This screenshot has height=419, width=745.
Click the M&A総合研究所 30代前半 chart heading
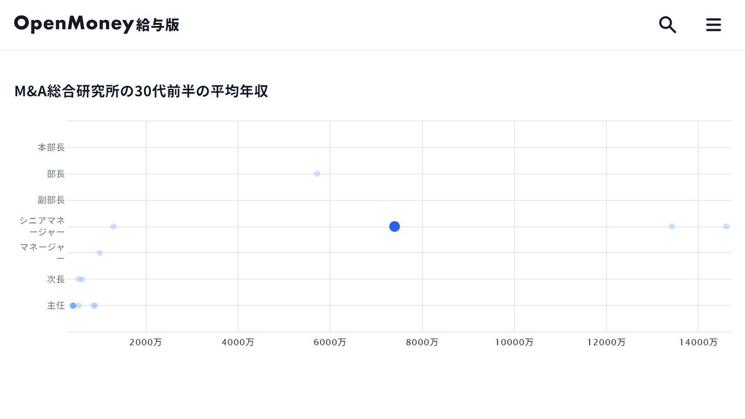141,91
